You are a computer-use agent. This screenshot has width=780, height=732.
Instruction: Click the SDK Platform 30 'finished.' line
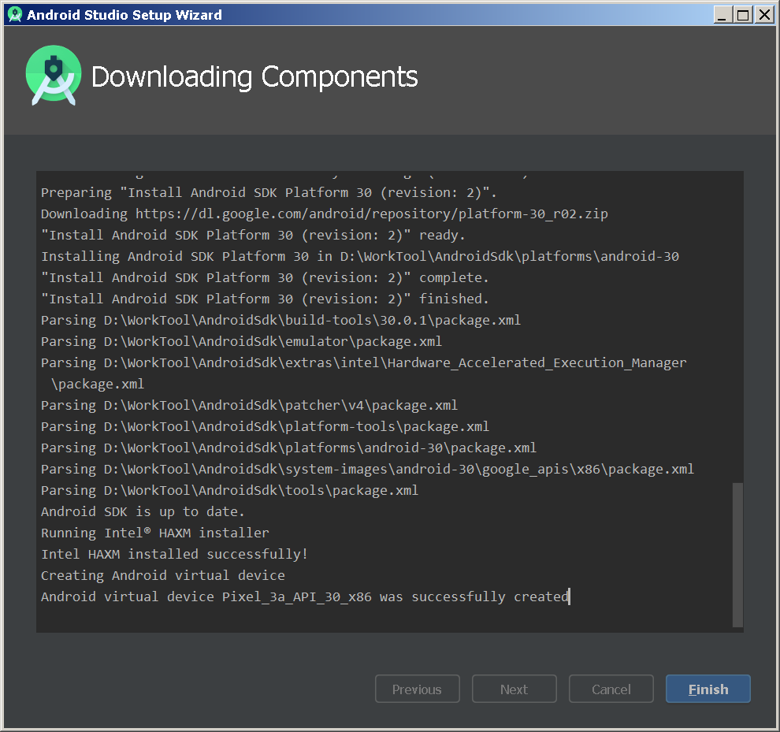[265, 299]
